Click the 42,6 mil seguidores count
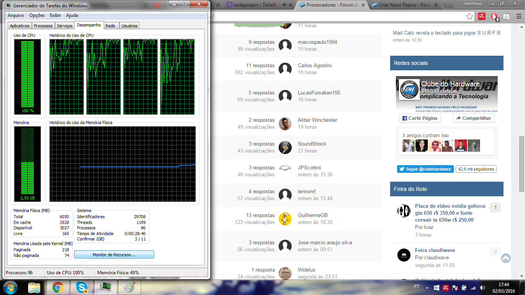Screen dimensions: 525x295 coord(476,169)
